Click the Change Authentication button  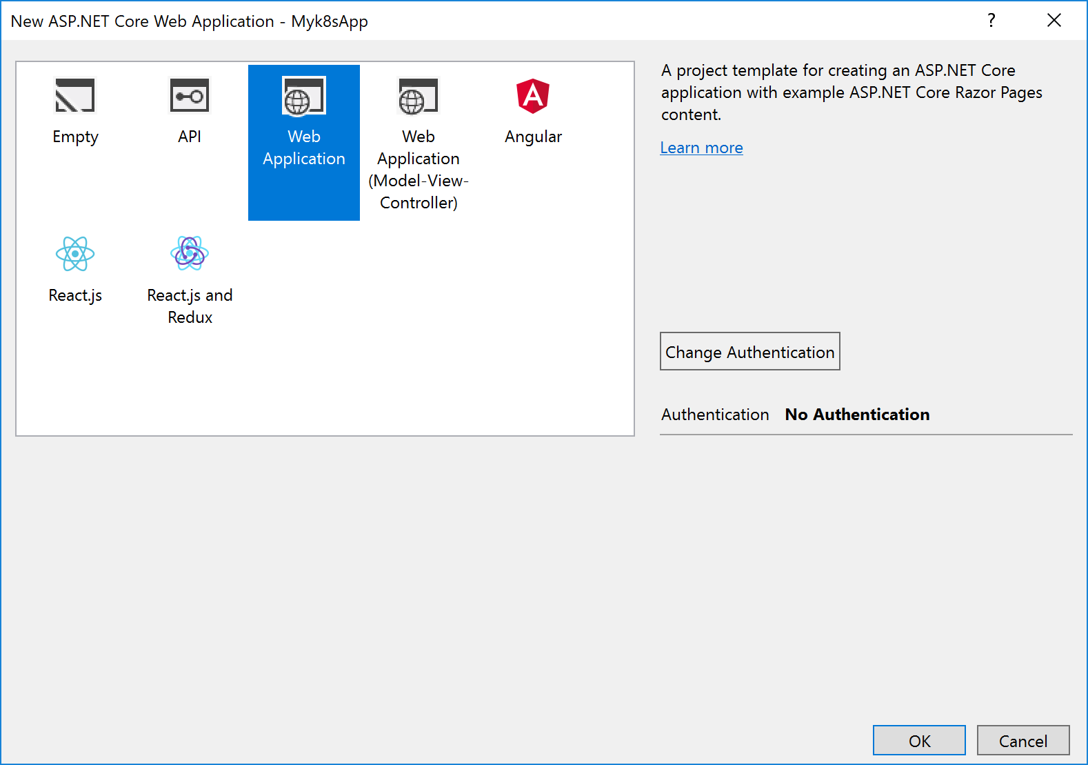[x=750, y=351]
